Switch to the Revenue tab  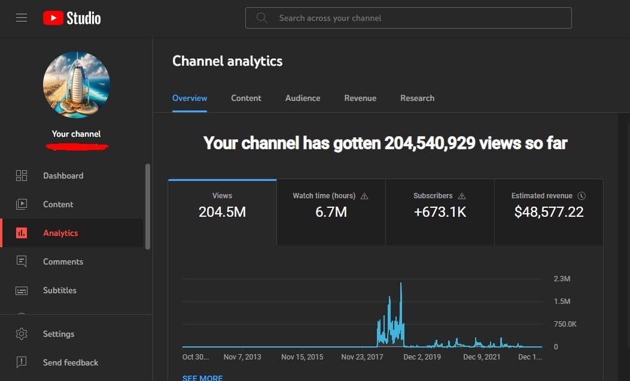click(x=360, y=99)
